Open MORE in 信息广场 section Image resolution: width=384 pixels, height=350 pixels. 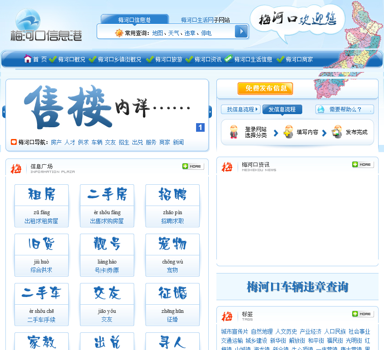point(193,166)
